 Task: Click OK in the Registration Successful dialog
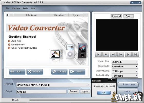104,93
